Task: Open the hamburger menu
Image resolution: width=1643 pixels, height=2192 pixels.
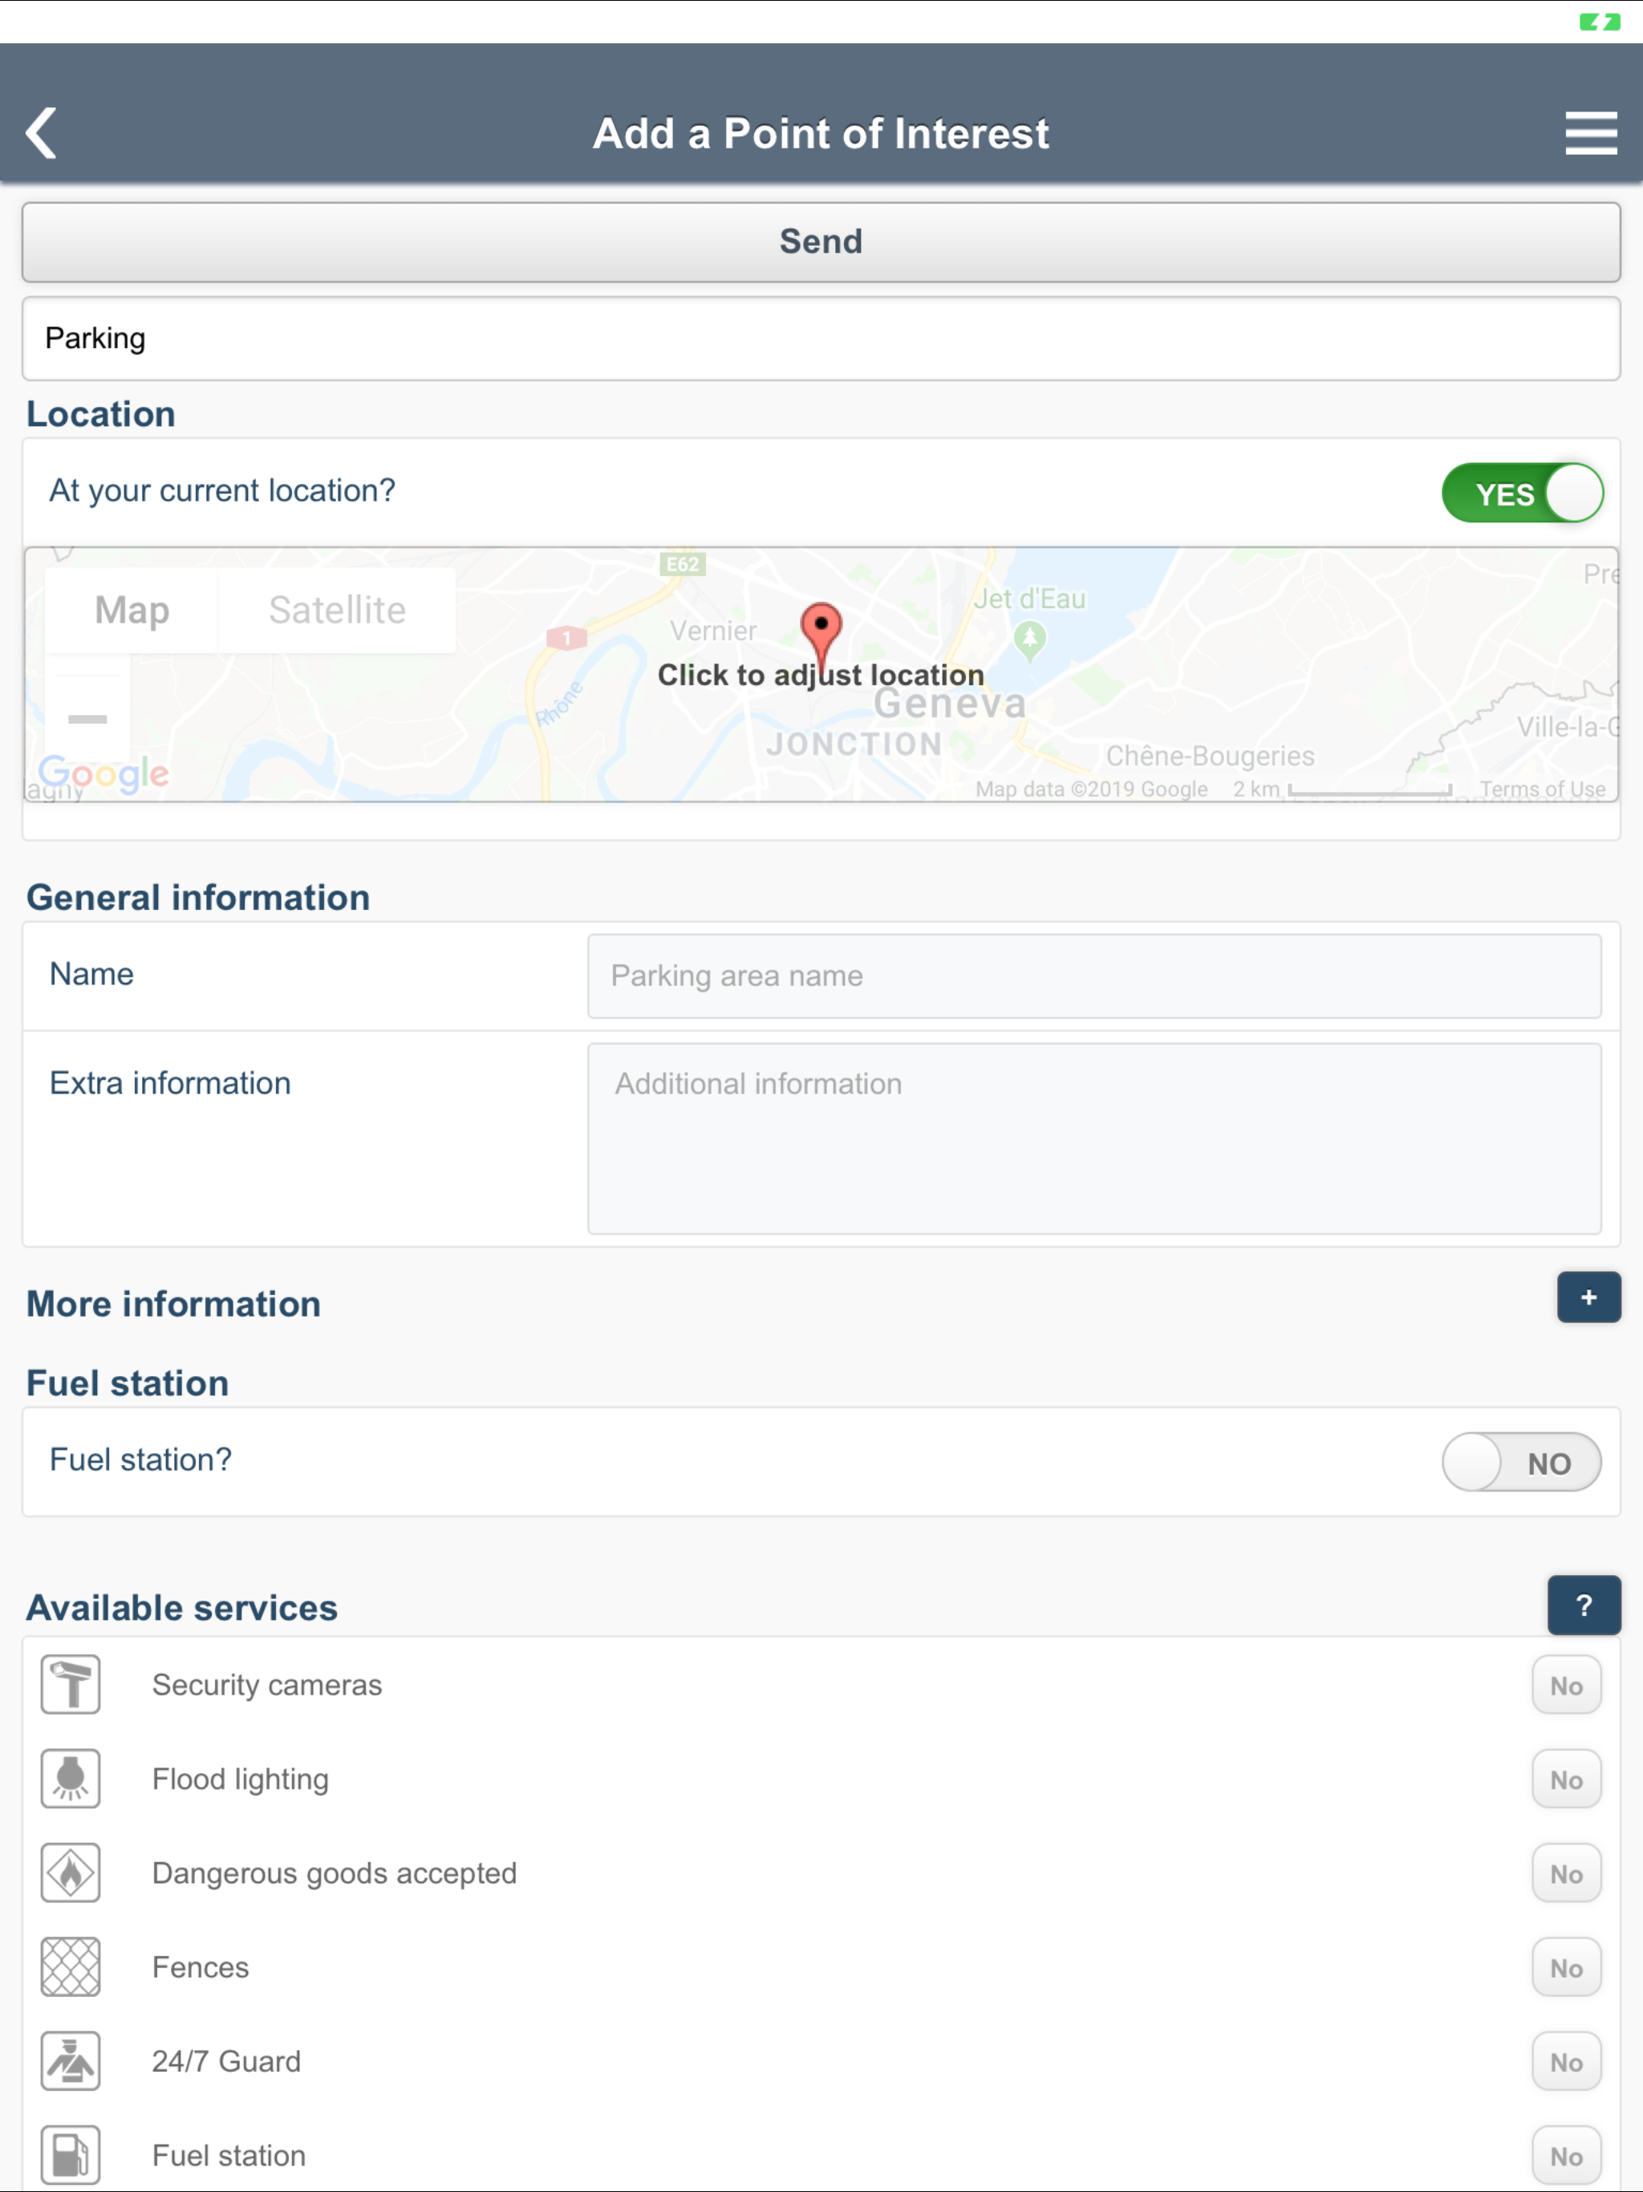Action: (x=1591, y=133)
